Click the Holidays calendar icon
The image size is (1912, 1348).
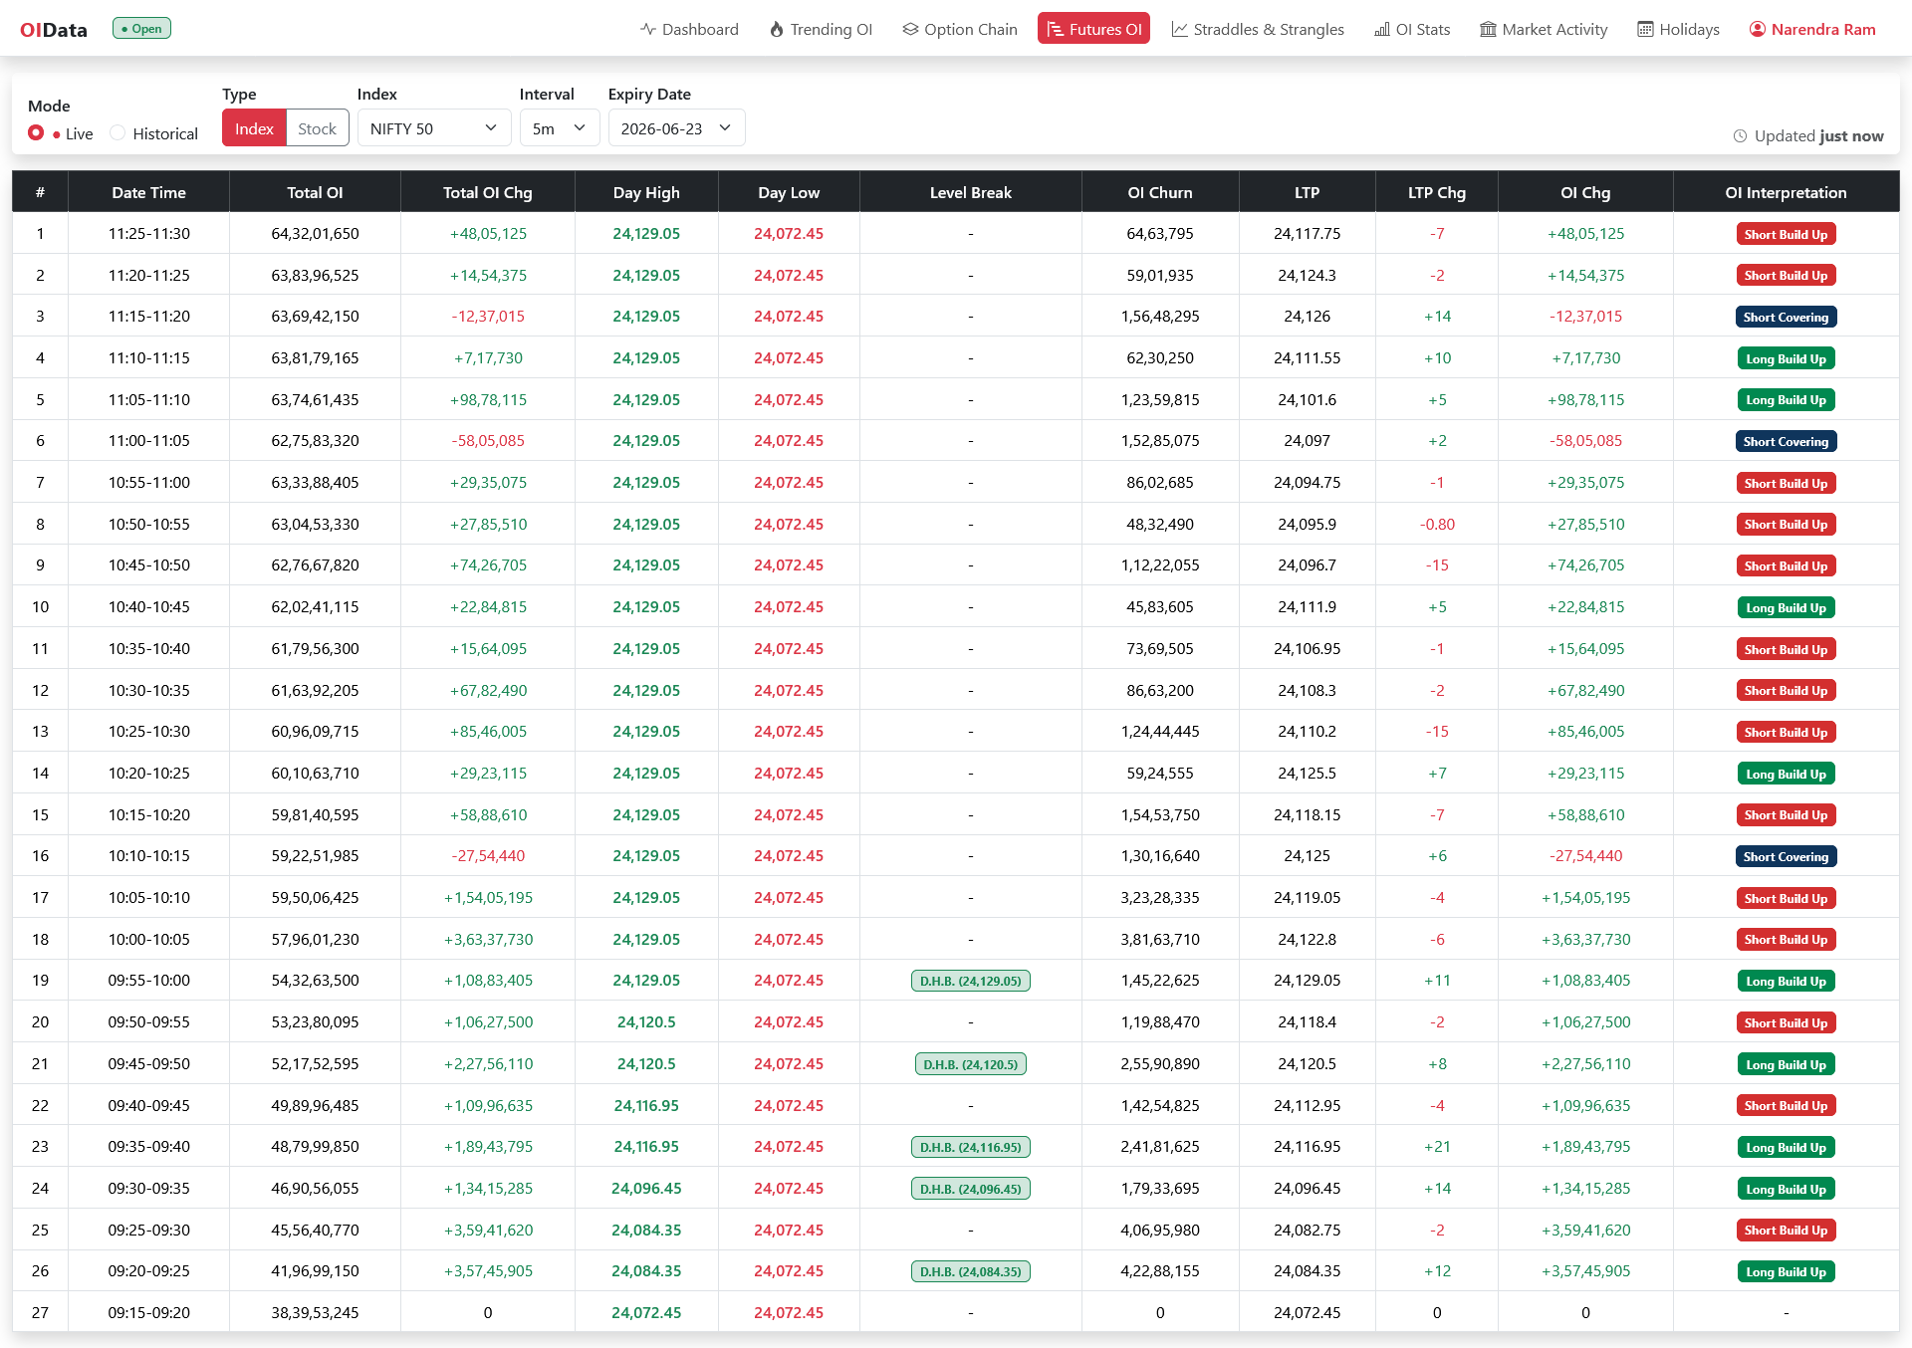pyautogui.click(x=1646, y=29)
